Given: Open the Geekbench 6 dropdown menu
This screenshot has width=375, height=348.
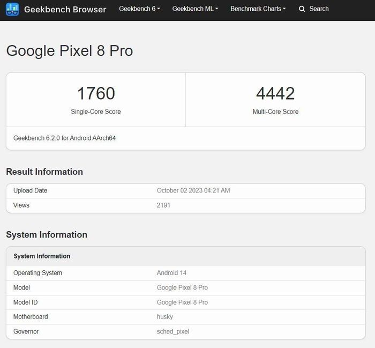Looking at the screenshot, I should pos(139,9).
